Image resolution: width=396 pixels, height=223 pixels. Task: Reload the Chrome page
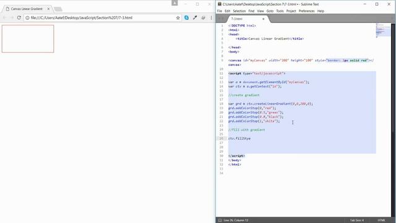tap(19, 18)
